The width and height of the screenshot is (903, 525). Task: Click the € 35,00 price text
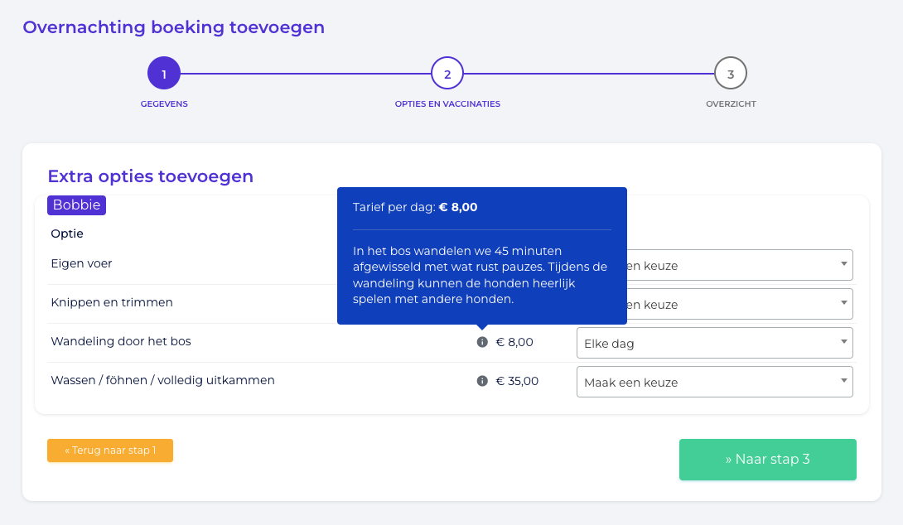click(517, 381)
